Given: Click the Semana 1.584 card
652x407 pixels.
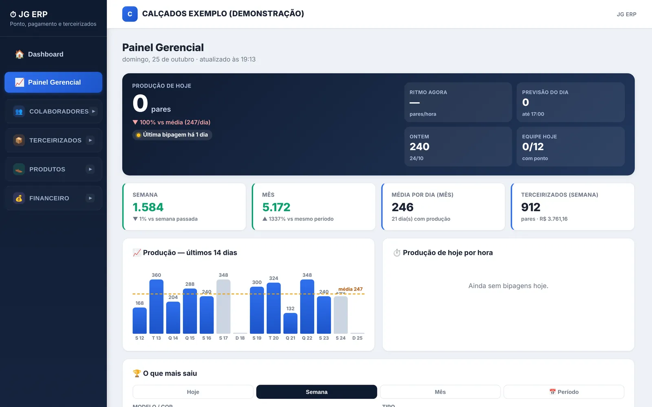Looking at the screenshot, I should point(184,207).
